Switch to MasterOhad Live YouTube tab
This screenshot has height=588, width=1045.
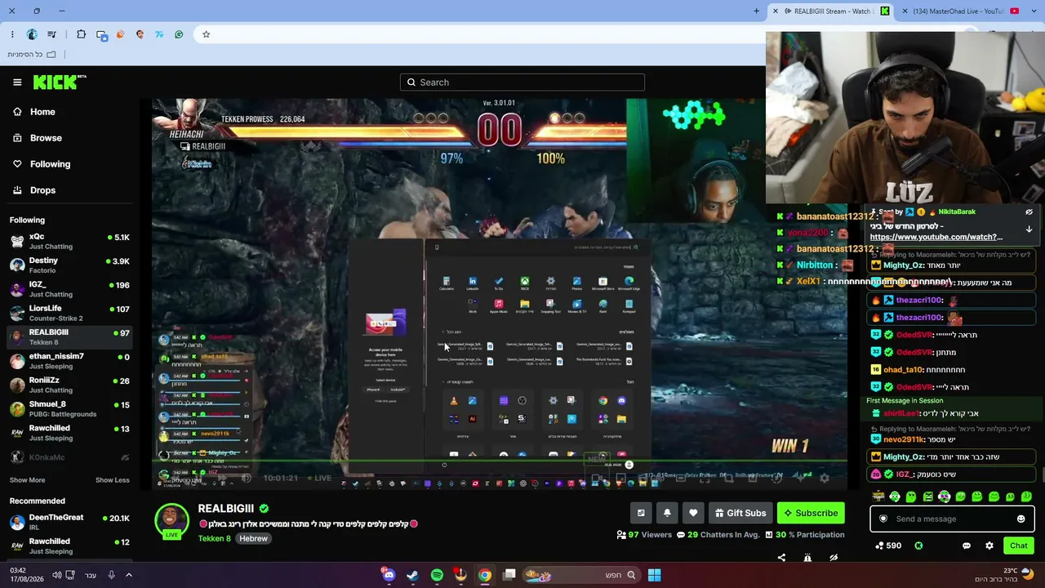tap(960, 11)
